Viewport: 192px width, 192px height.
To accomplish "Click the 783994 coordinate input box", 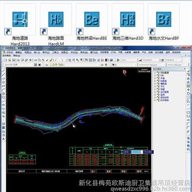I will pyautogui.click(x=148, y=152).
